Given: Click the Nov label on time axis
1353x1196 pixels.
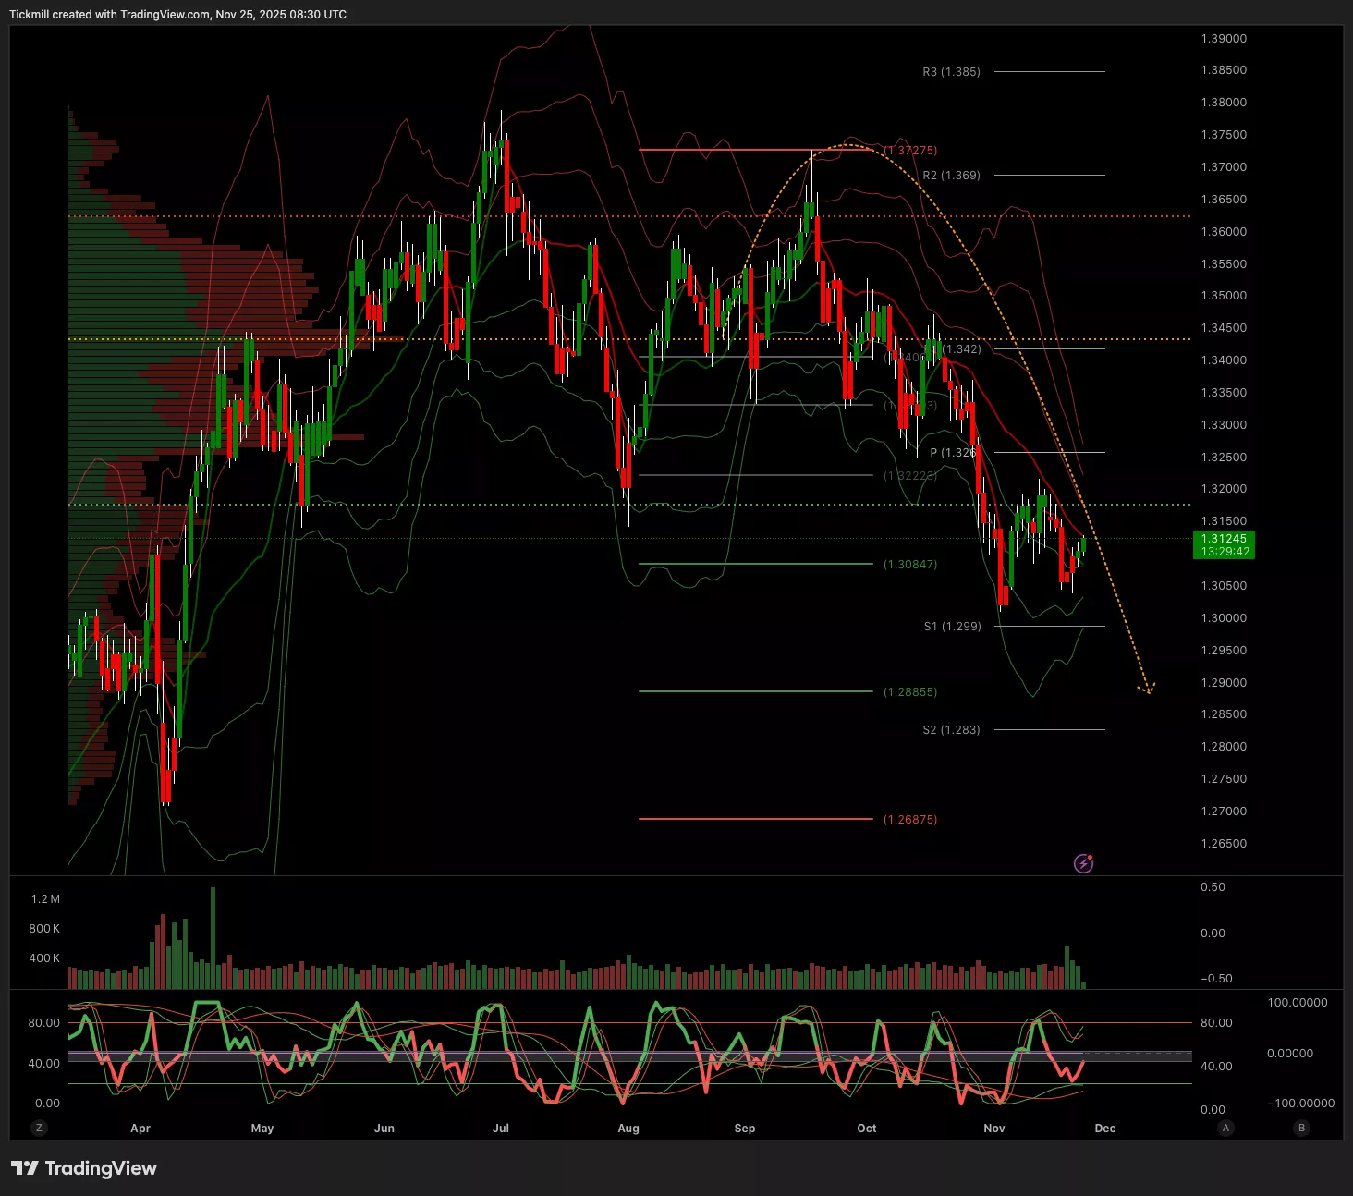Looking at the screenshot, I should click(x=993, y=1129).
